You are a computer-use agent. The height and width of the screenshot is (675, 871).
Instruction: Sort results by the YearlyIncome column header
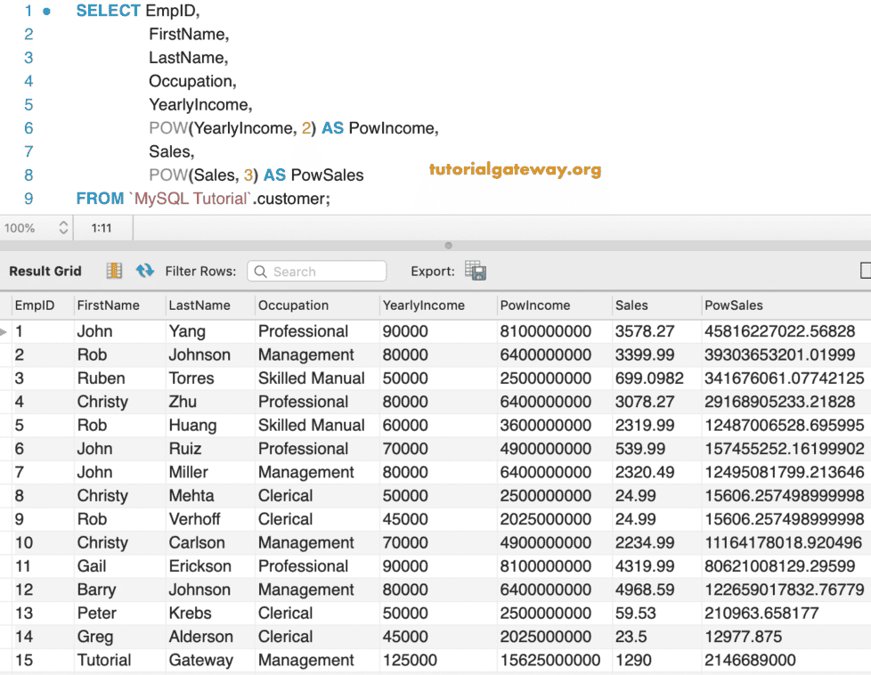424,305
